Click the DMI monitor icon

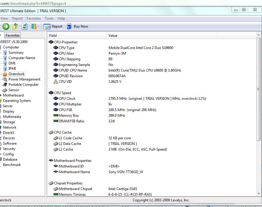pyautogui.click(x=5, y=63)
